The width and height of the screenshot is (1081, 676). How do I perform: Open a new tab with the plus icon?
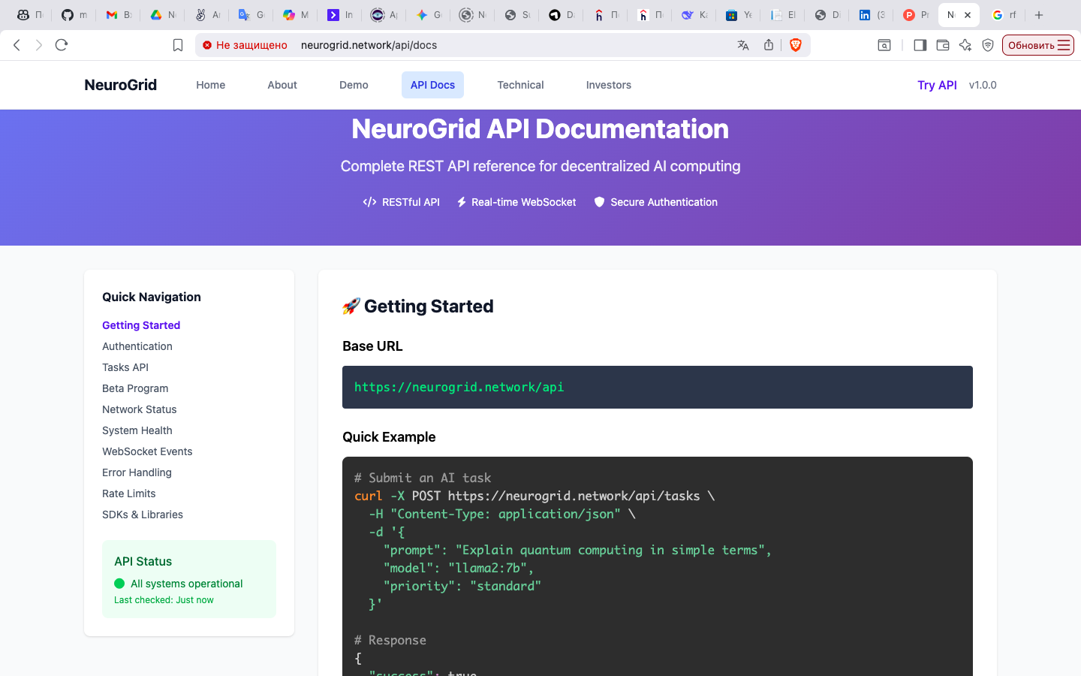[x=1038, y=15]
